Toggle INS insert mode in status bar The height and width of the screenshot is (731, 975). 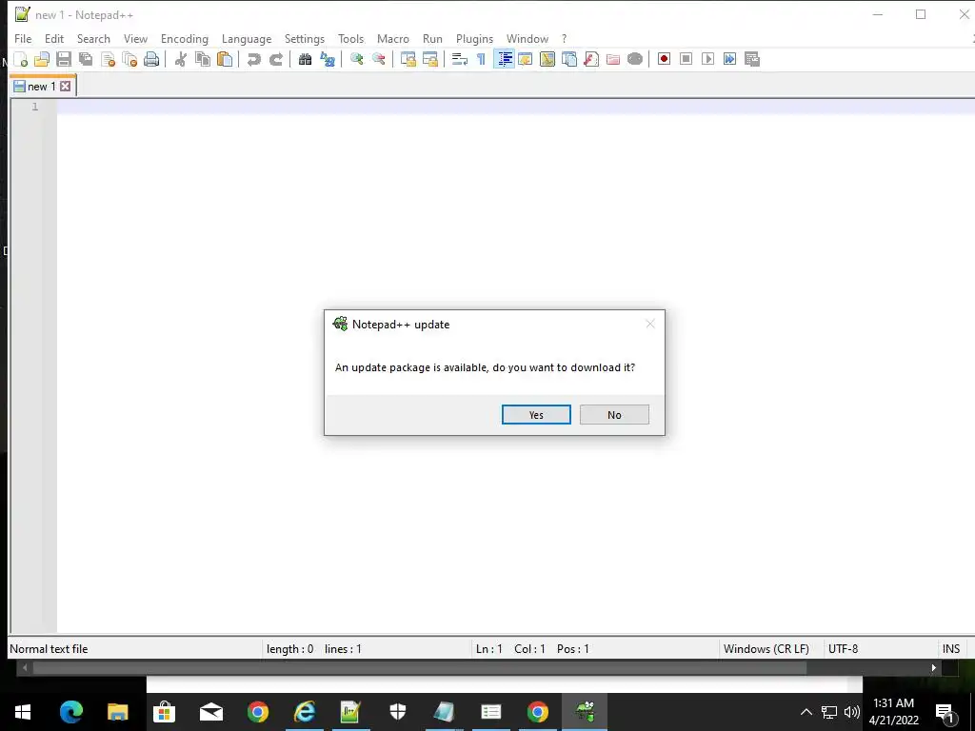(951, 649)
